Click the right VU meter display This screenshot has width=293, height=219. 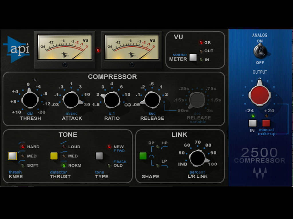132,47
